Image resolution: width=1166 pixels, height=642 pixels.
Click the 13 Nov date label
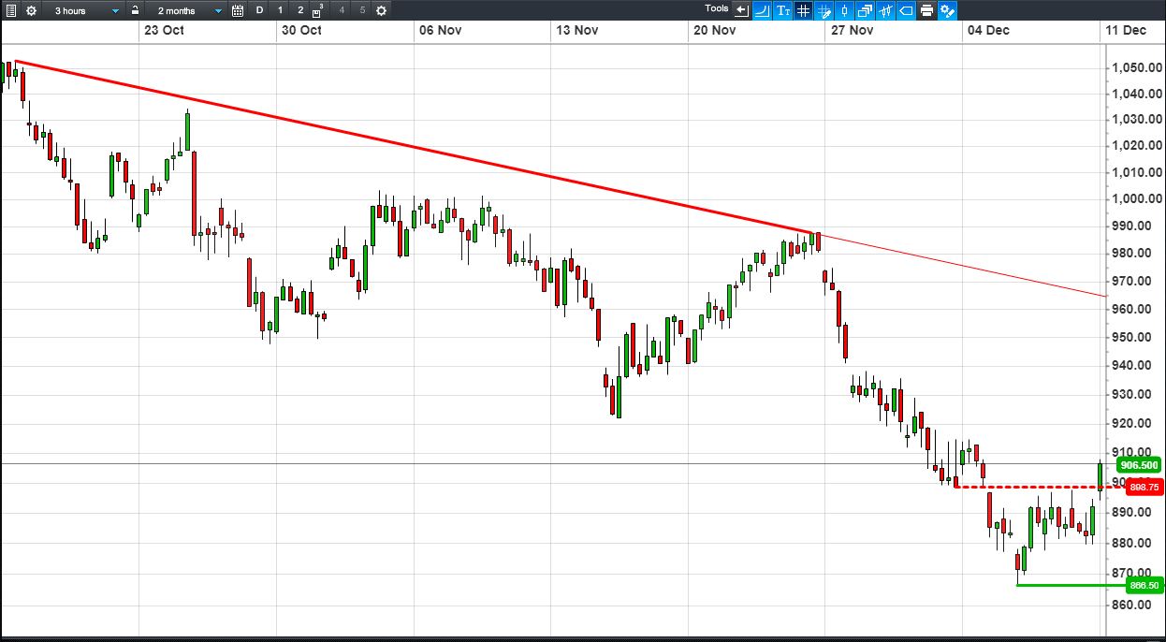pos(577,30)
